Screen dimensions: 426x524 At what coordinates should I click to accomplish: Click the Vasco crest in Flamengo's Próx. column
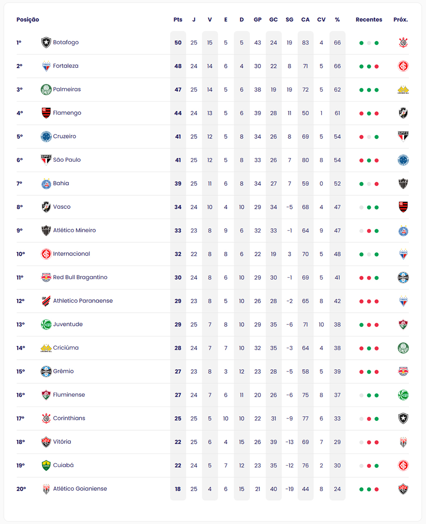point(403,113)
